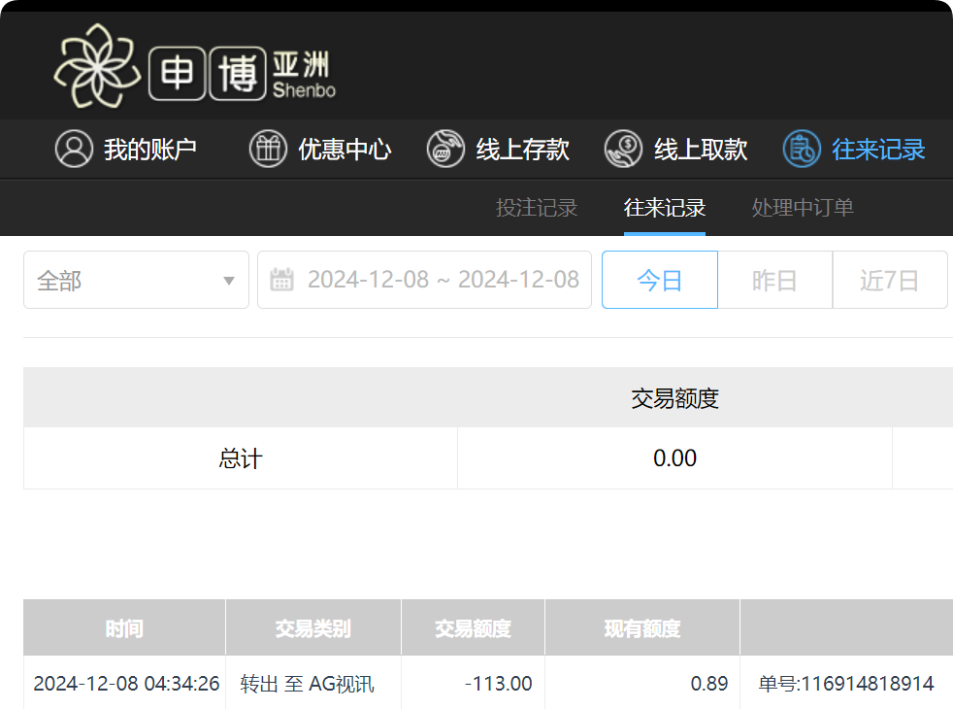Click the 往来记录 navigation link
953x709 pixels.
coord(664,208)
